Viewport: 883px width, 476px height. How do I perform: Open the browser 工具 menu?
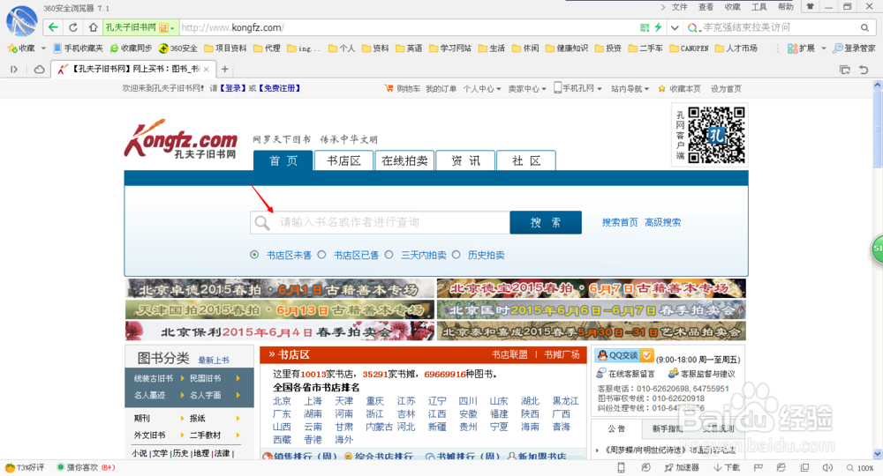(758, 7)
